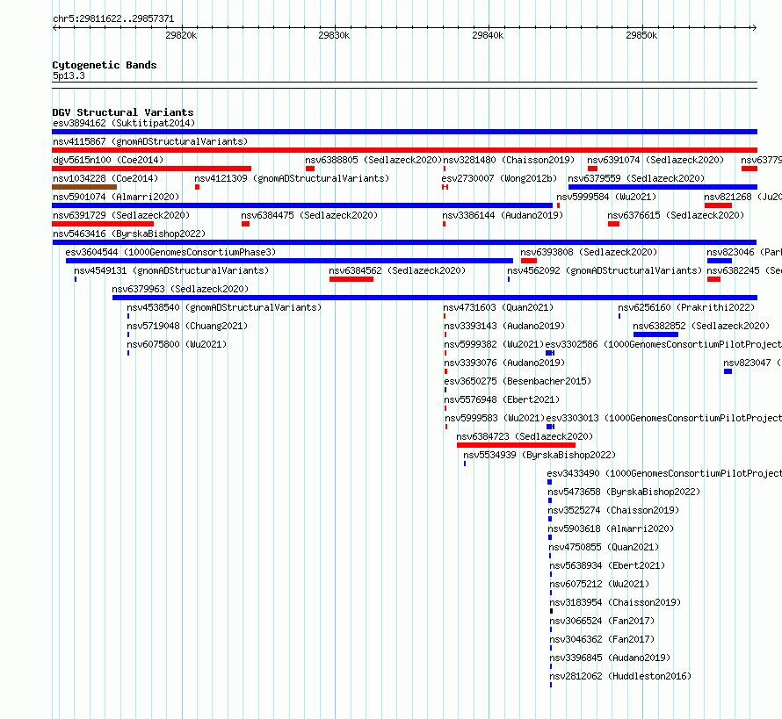Image resolution: width=782 pixels, height=719 pixels.
Task: Click nsv3046362 (Fan2017) label
Action: coord(602,639)
